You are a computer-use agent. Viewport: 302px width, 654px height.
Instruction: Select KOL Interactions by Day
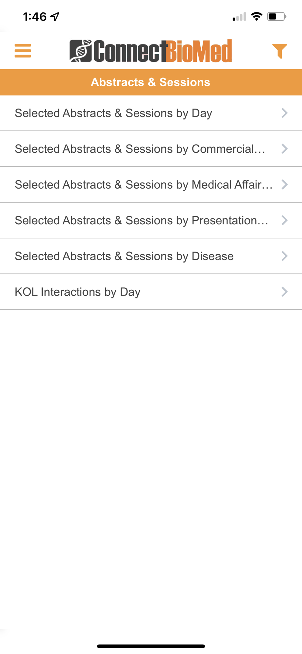click(77, 292)
